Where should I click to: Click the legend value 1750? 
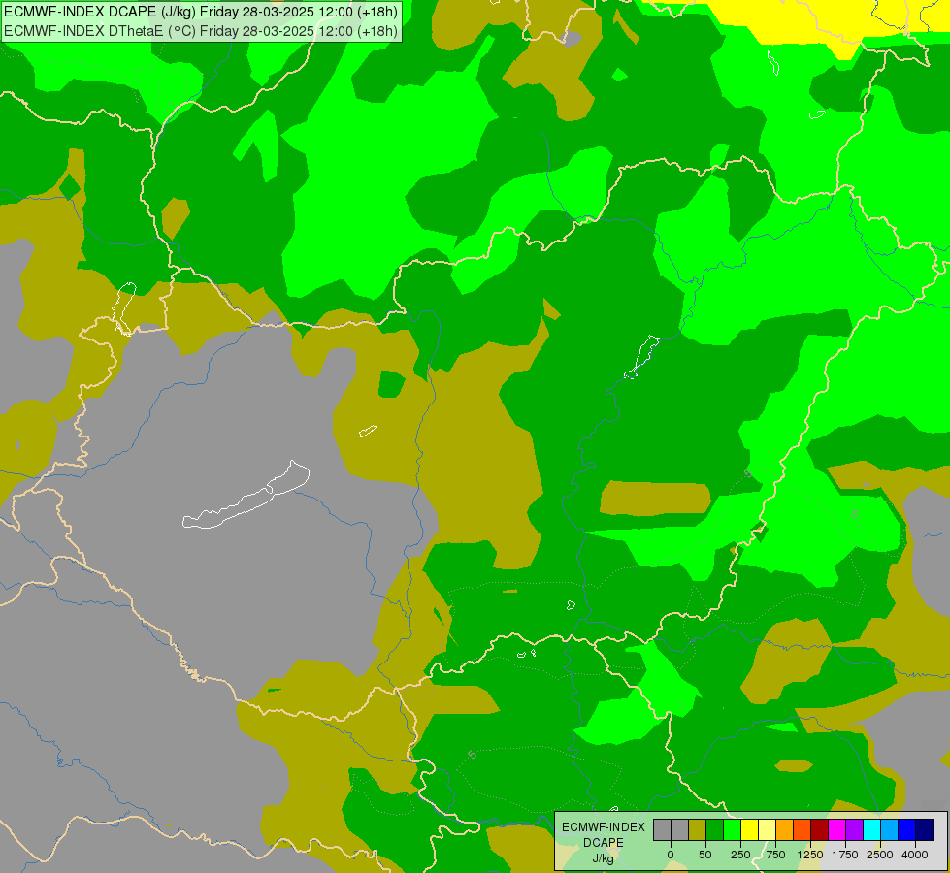[x=845, y=855]
